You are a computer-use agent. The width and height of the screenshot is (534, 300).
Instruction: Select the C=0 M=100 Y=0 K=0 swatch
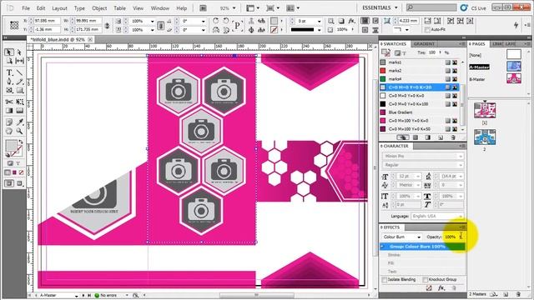pyautogui.click(x=419, y=121)
